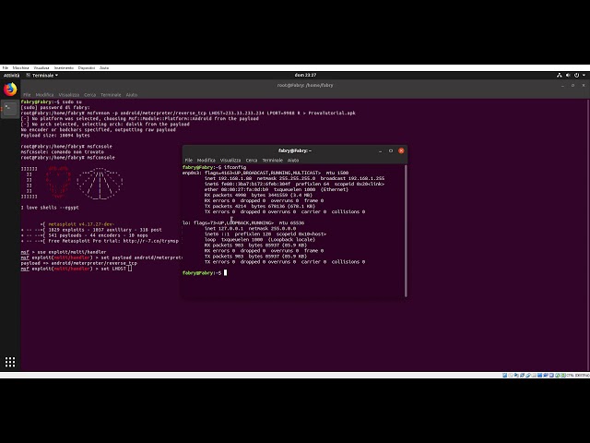Click VirtualBox mouse integration green icon
Viewport: 590px width, 443px height.
pyautogui.click(x=558, y=376)
